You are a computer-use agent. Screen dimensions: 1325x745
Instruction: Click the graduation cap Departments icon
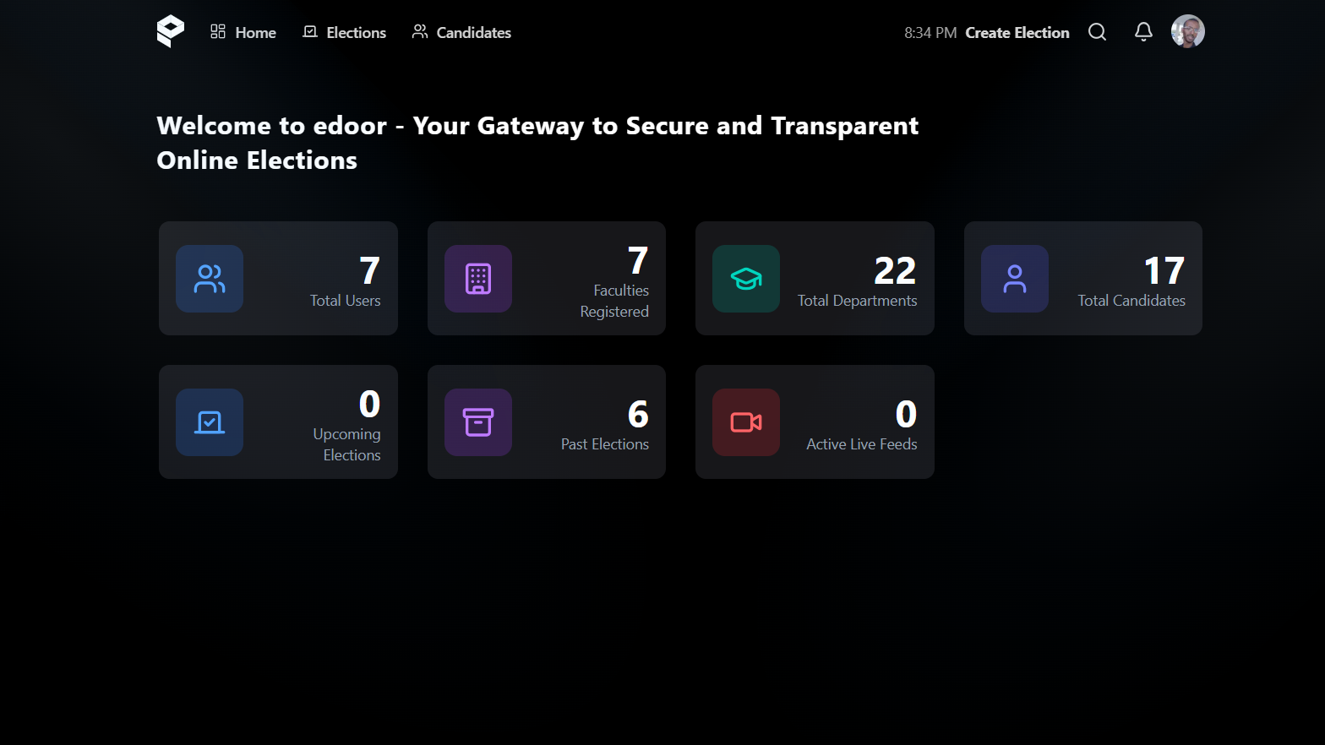[746, 279]
